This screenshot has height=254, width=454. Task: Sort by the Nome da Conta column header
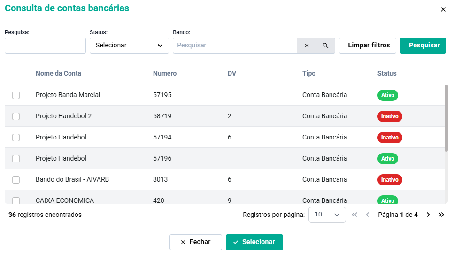pos(58,73)
